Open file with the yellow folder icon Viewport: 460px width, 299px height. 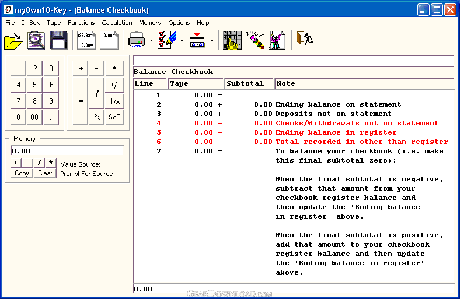13,40
